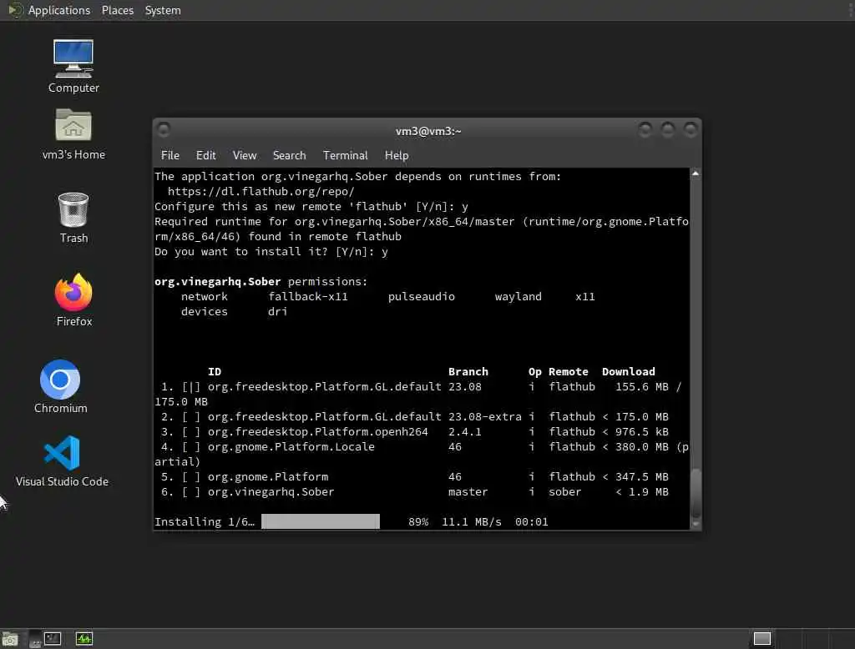Click the terminal vertical scrollbar thumb
This screenshot has width=855, height=649.
696,492
